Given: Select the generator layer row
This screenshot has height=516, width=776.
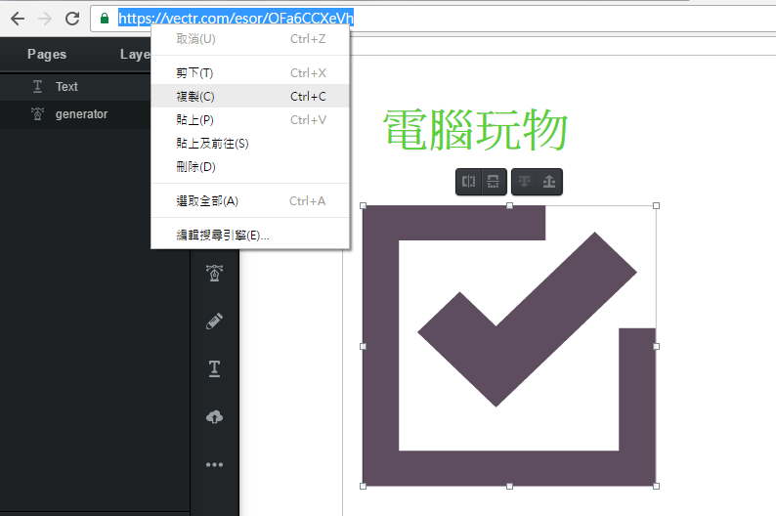Looking at the screenshot, I should (x=75, y=114).
